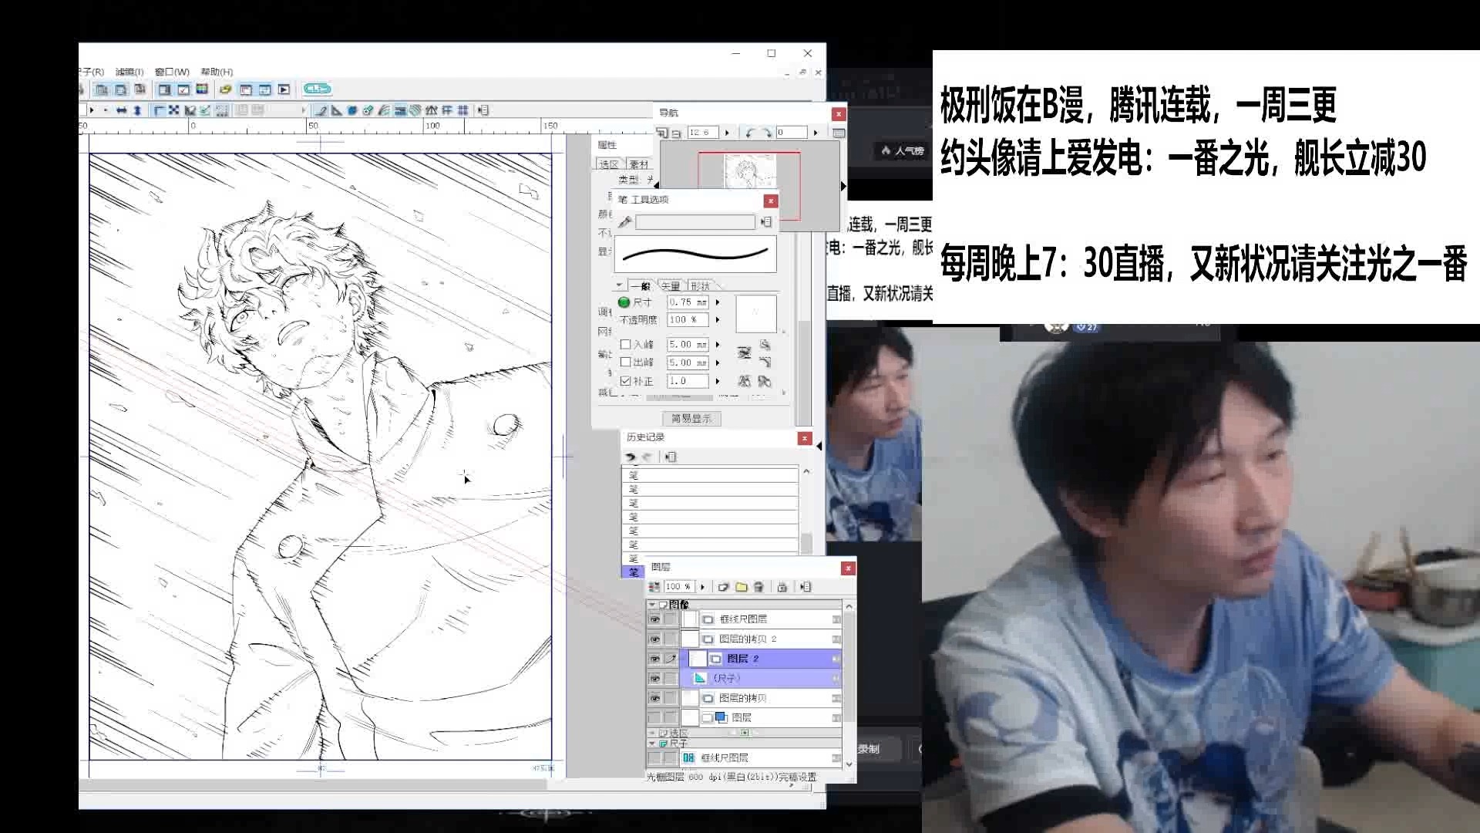1480x833 pixels.
Task: Click the undo arrow in history panel
Action: click(631, 457)
